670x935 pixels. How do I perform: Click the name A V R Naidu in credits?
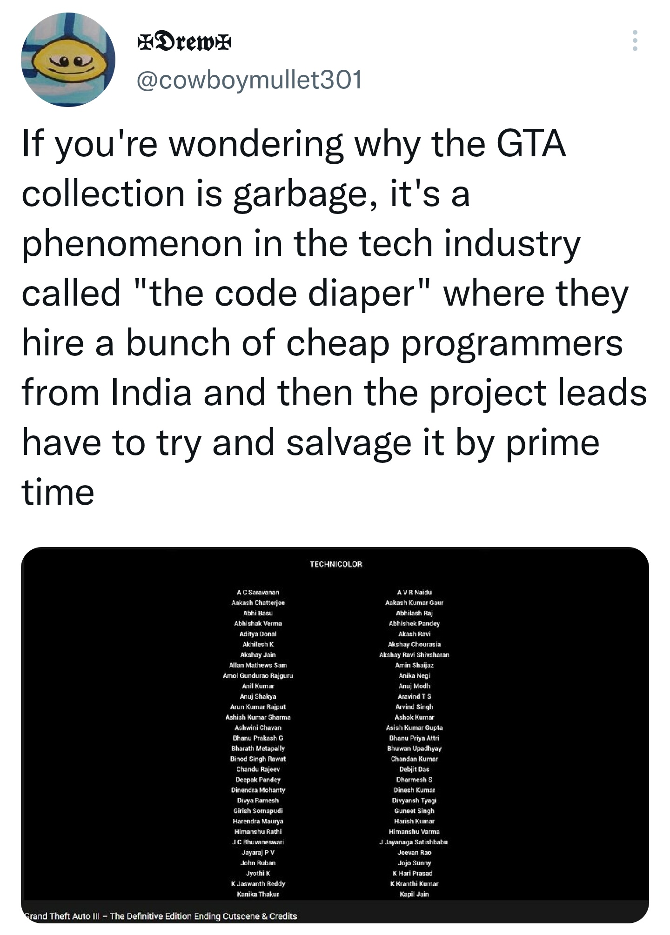(x=414, y=592)
